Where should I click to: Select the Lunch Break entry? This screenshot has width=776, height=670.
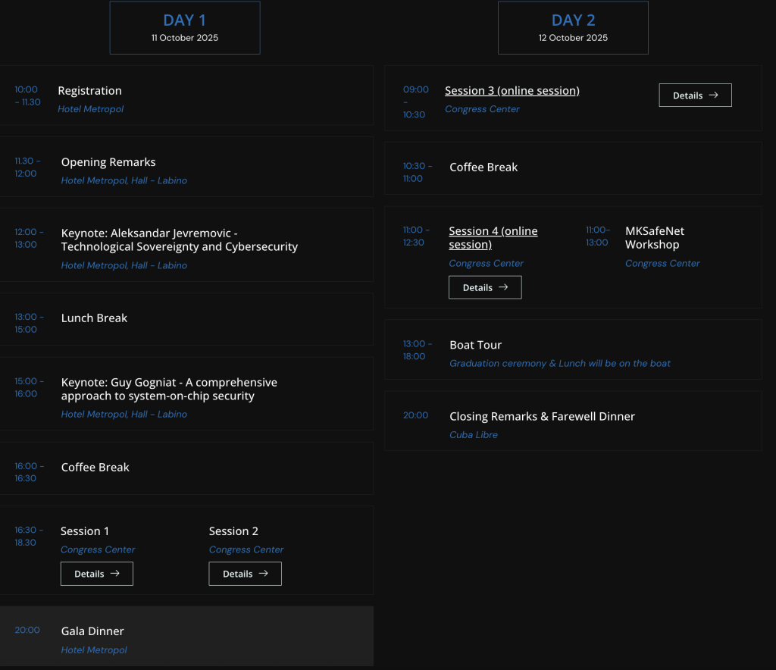coord(94,318)
